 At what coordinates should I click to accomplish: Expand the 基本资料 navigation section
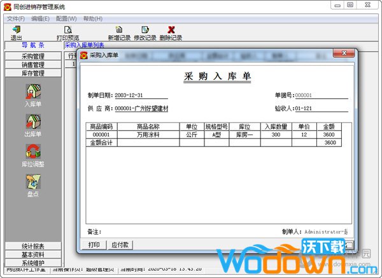pyautogui.click(x=33, y=254)
